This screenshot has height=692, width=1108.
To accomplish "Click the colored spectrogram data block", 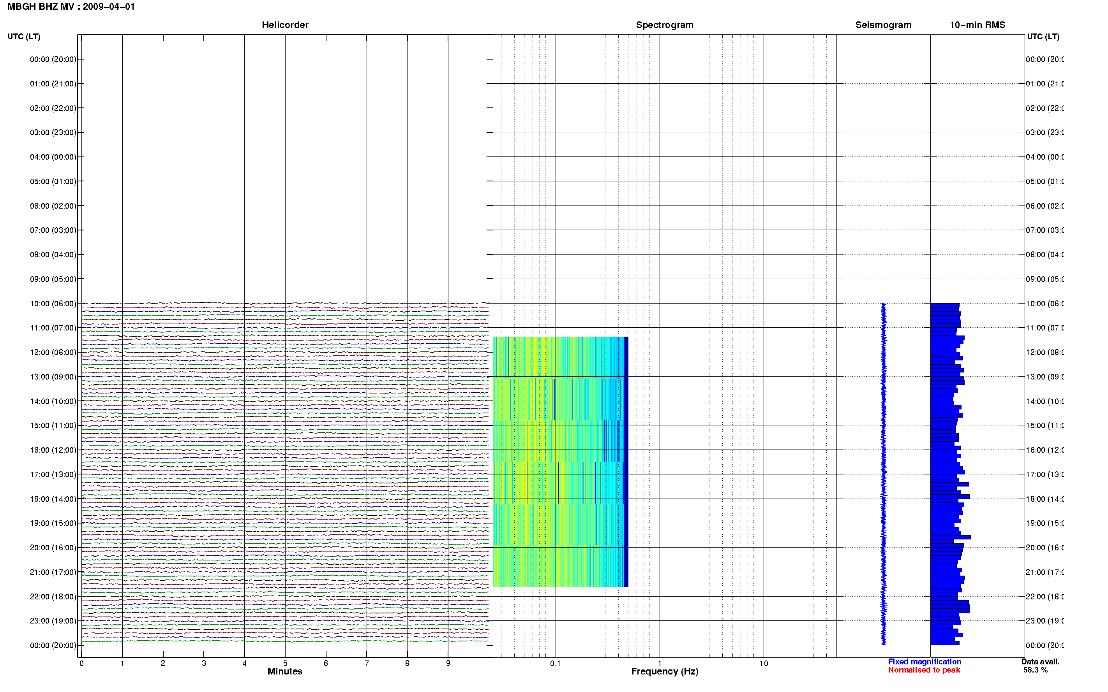I will (560, 462).
